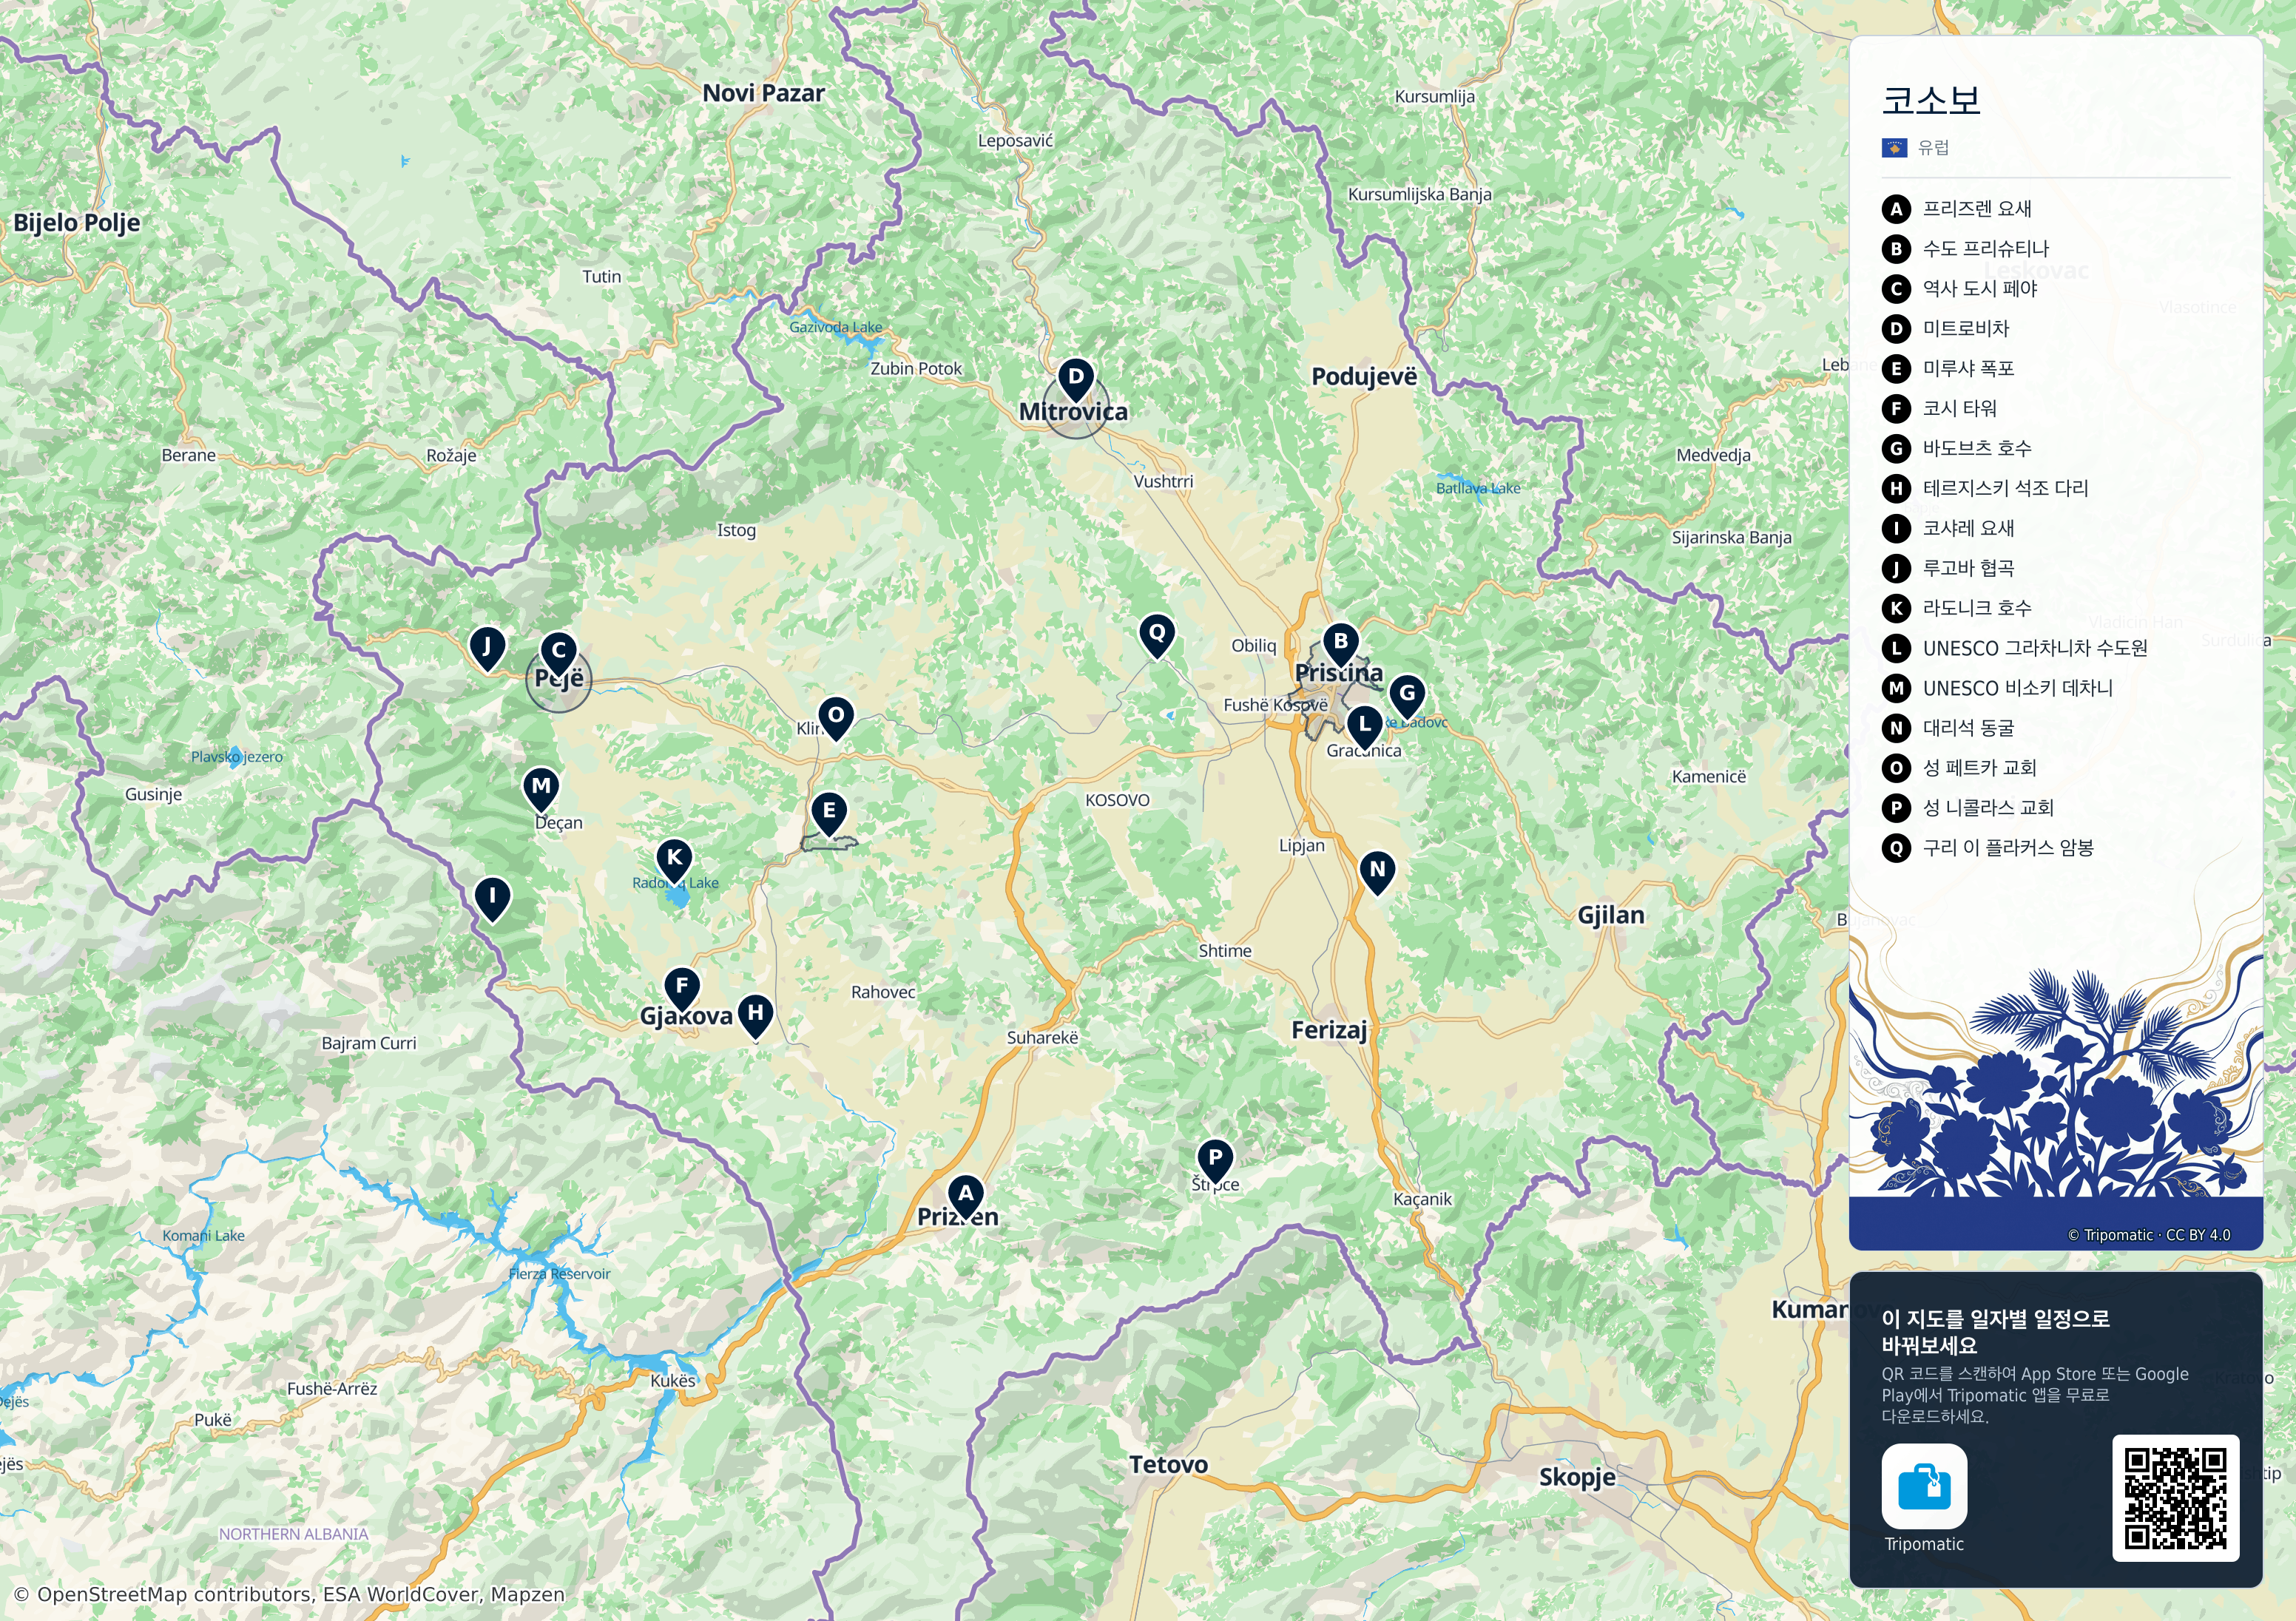Select legend entry M UNESCO 비소키 데차니
The width and height of the screenshot is (2296, 1621).
(1998, 689)
